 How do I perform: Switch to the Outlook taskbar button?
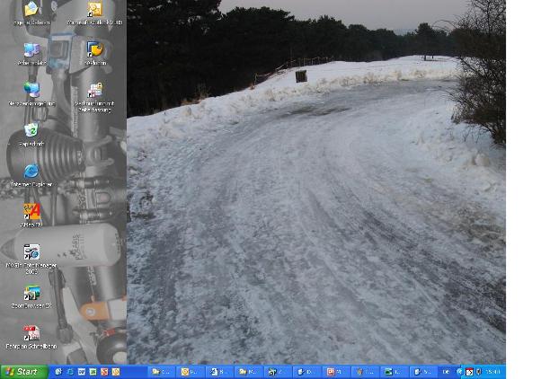click(192, 372)
